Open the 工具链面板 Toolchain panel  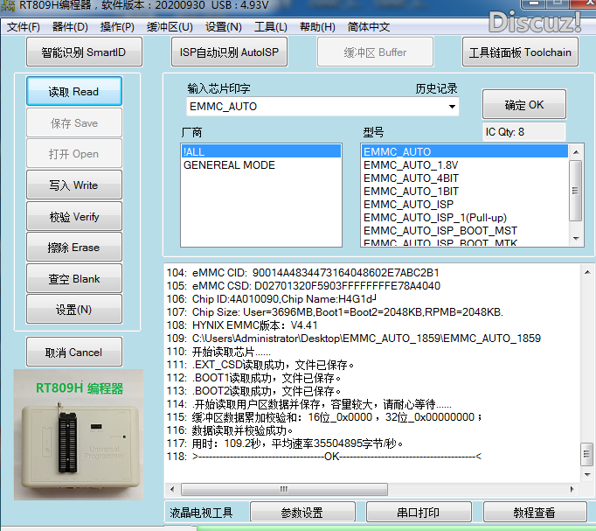pos(520,52)
